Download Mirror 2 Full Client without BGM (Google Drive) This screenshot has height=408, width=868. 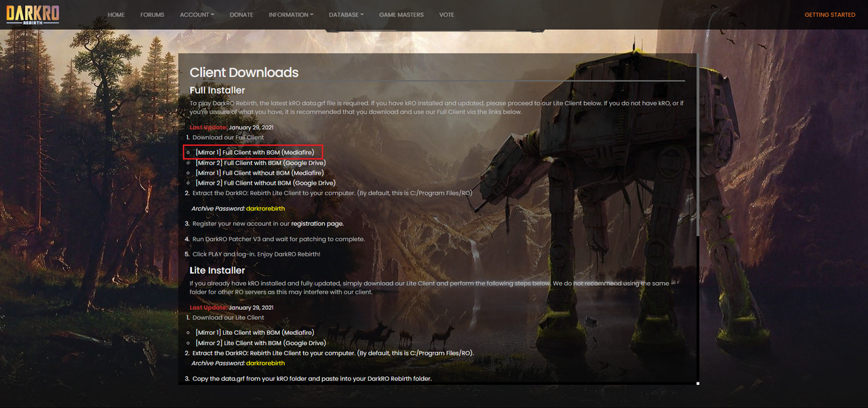[x=266, y=183]
